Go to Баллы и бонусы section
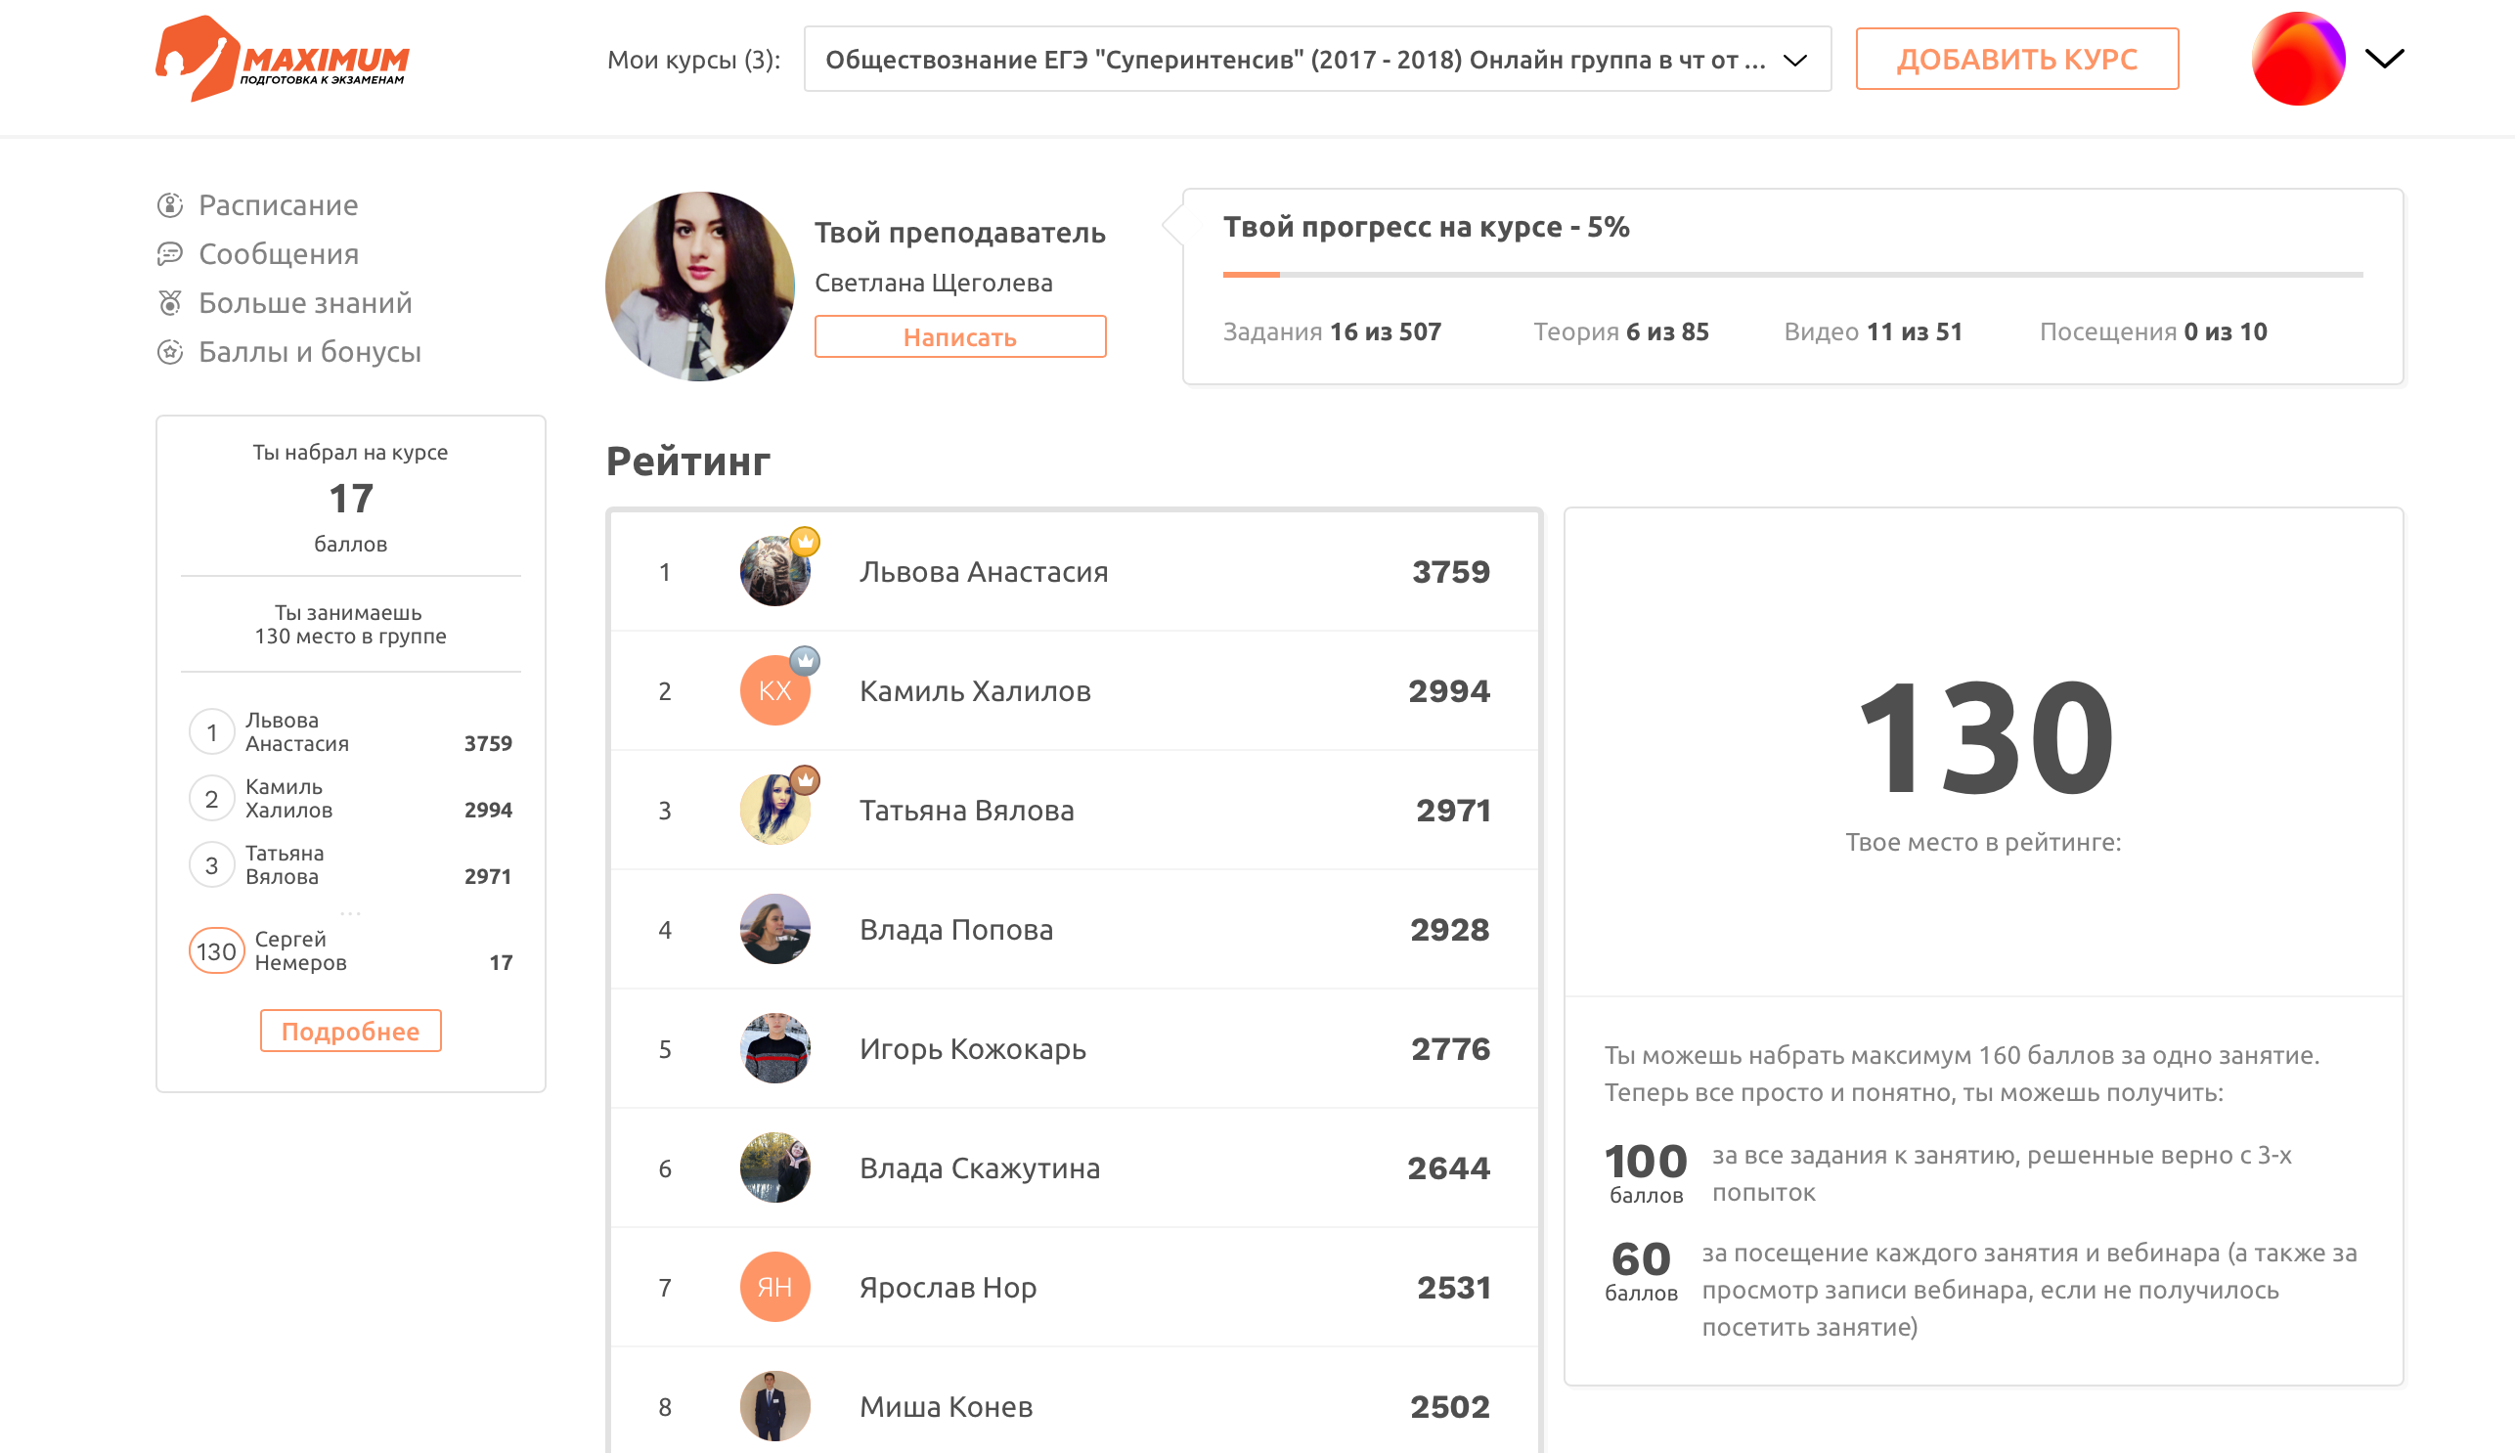This screenshot has height=1453, width=2515. pos(309,351)
